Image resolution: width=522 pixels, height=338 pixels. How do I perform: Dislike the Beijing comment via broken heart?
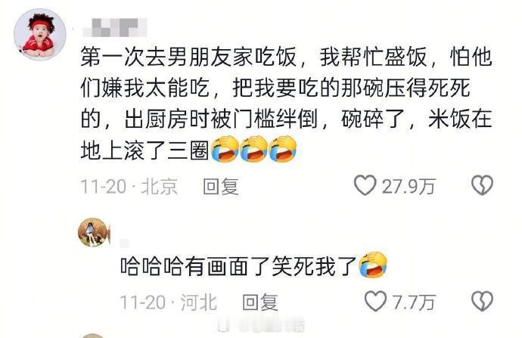coord(482,185)
